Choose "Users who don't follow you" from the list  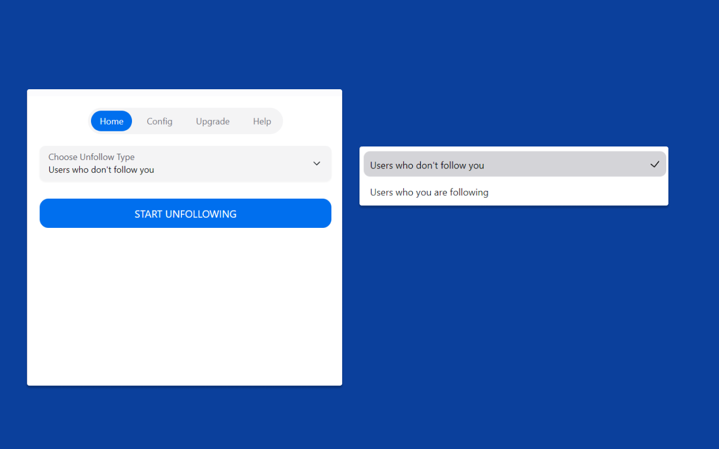pyautogui.click(x=427, y=166)
